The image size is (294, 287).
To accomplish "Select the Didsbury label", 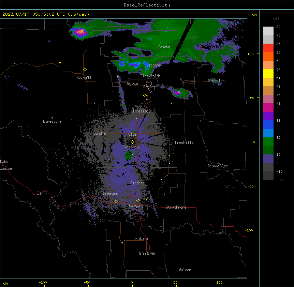I will 131,147.
